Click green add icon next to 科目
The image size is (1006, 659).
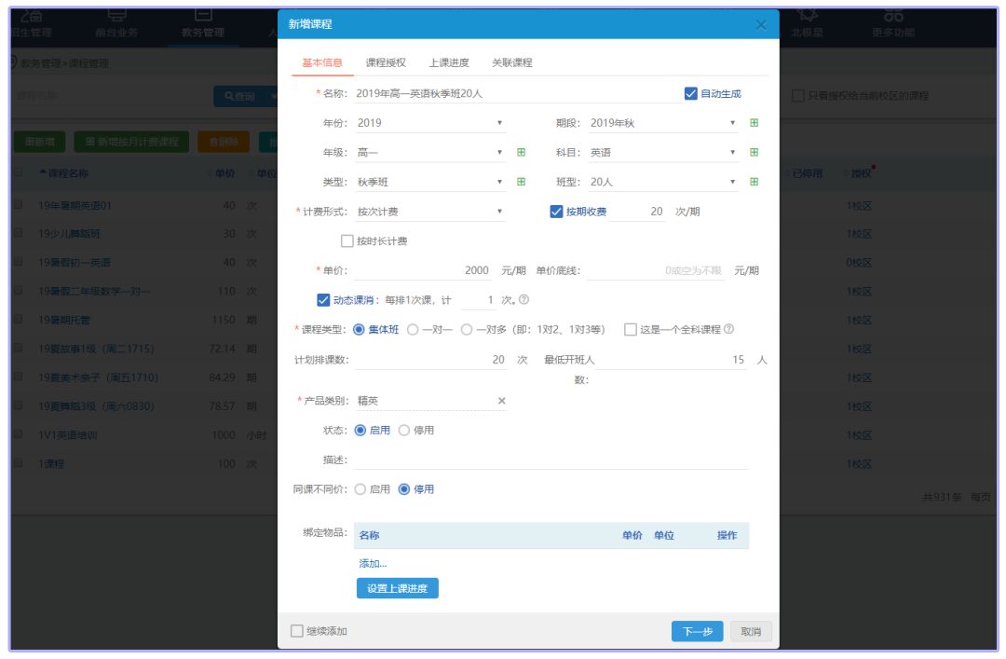[754, 153]
